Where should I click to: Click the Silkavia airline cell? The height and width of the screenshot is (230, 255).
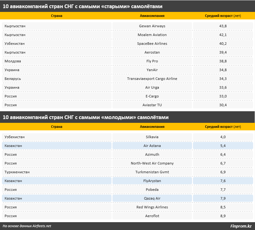click(152, 137)
